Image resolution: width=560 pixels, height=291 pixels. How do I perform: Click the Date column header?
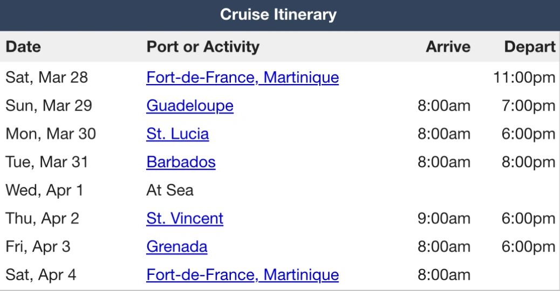tap(23, 47)
